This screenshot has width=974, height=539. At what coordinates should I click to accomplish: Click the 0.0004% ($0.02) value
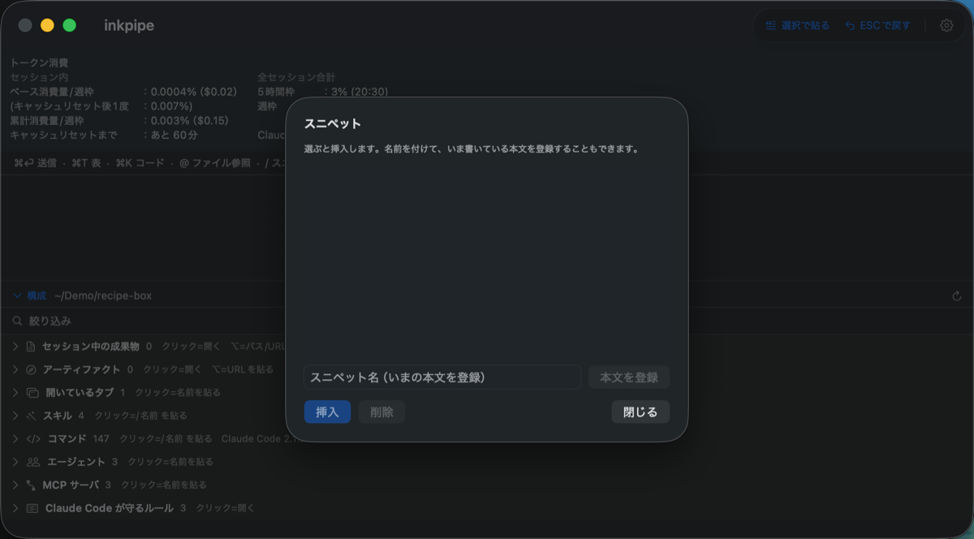[x=194, y=92]
